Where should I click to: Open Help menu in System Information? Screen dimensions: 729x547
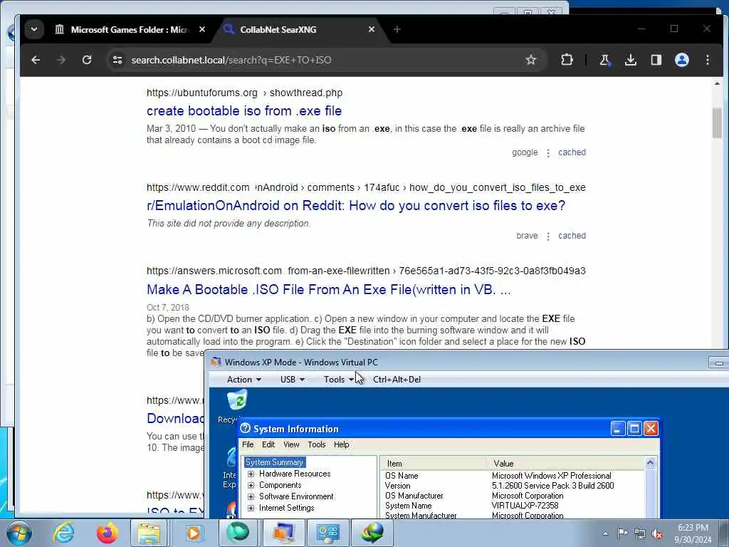341,444
